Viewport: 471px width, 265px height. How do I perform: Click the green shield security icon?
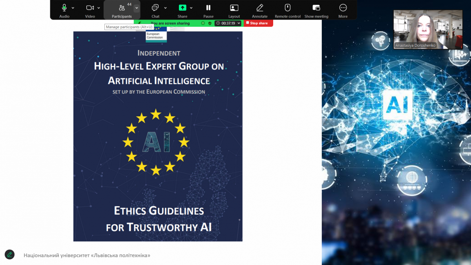210,23
